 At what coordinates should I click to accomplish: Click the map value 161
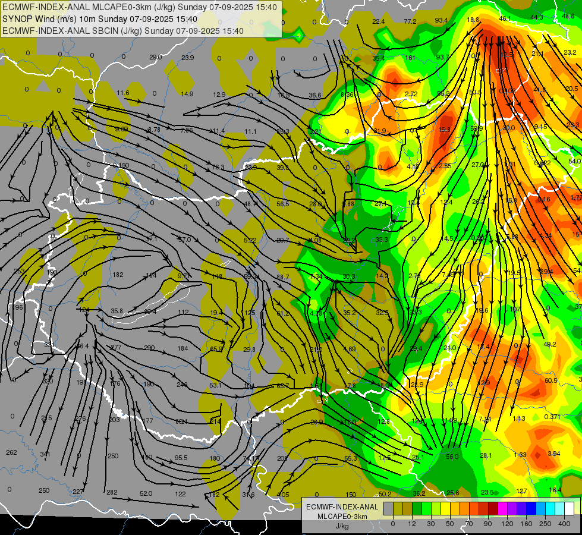click(410, 58)
